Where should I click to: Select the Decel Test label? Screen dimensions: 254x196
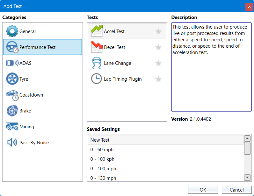click(x=114, y=47)
